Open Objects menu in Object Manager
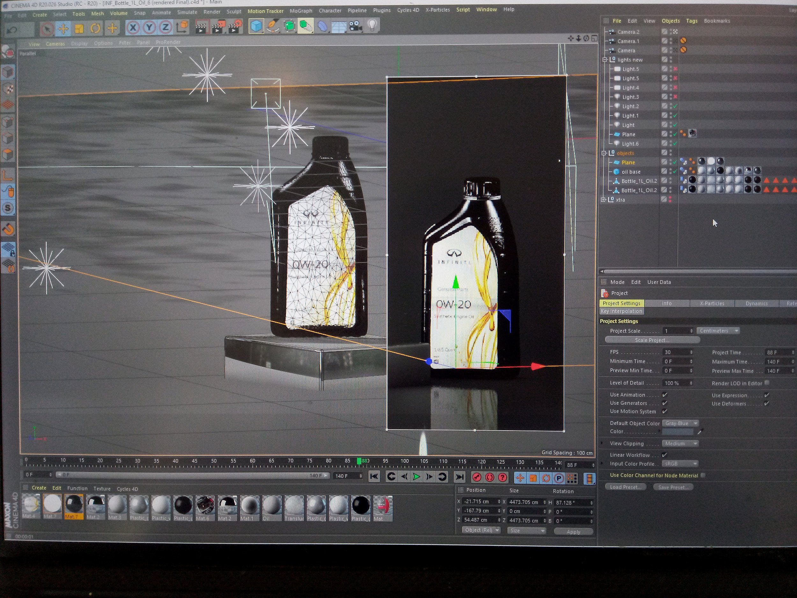Viewport: 797px width, 598px height. pos(670,21)
